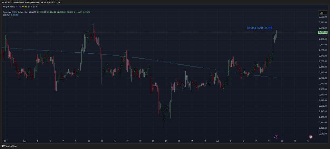
Task: Click the 2,520.00 price axis label
Action: click(x=323, y=72)
